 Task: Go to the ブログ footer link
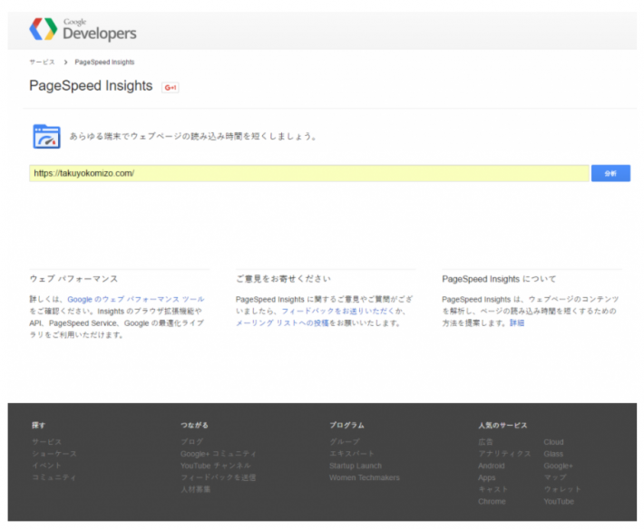(191, 442)
